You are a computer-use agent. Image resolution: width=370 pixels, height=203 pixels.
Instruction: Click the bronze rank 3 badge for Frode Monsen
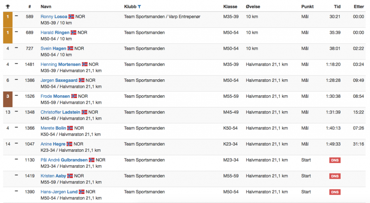(8, 99)
